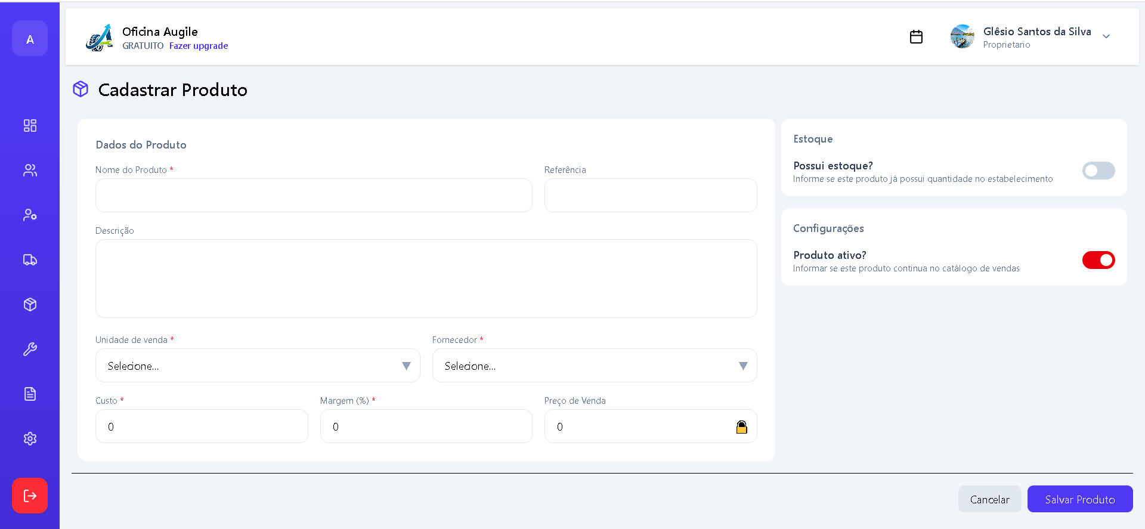The image size is (1145, 529).
Task: Click the Estoque section heading
Action: (813, 139)
